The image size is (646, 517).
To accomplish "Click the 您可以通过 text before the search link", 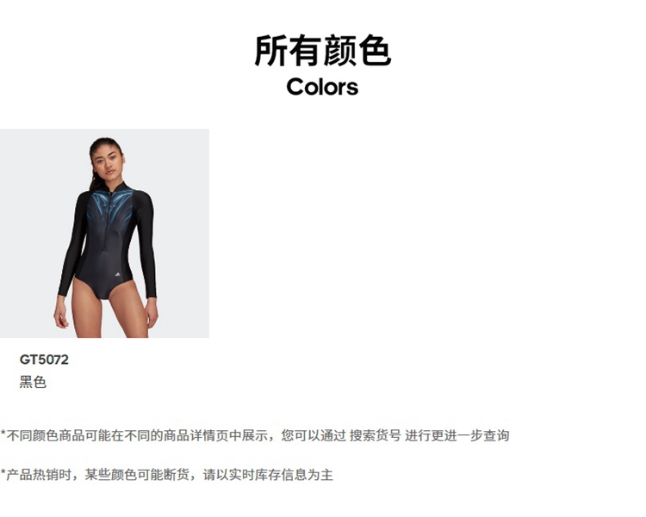I will pyautogui.click(x=314, y=435).
